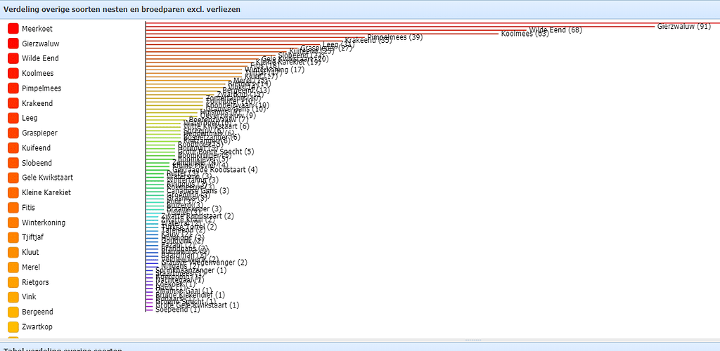
Task: Click the Kluut legend color icon
Action: tap(13, 252)
